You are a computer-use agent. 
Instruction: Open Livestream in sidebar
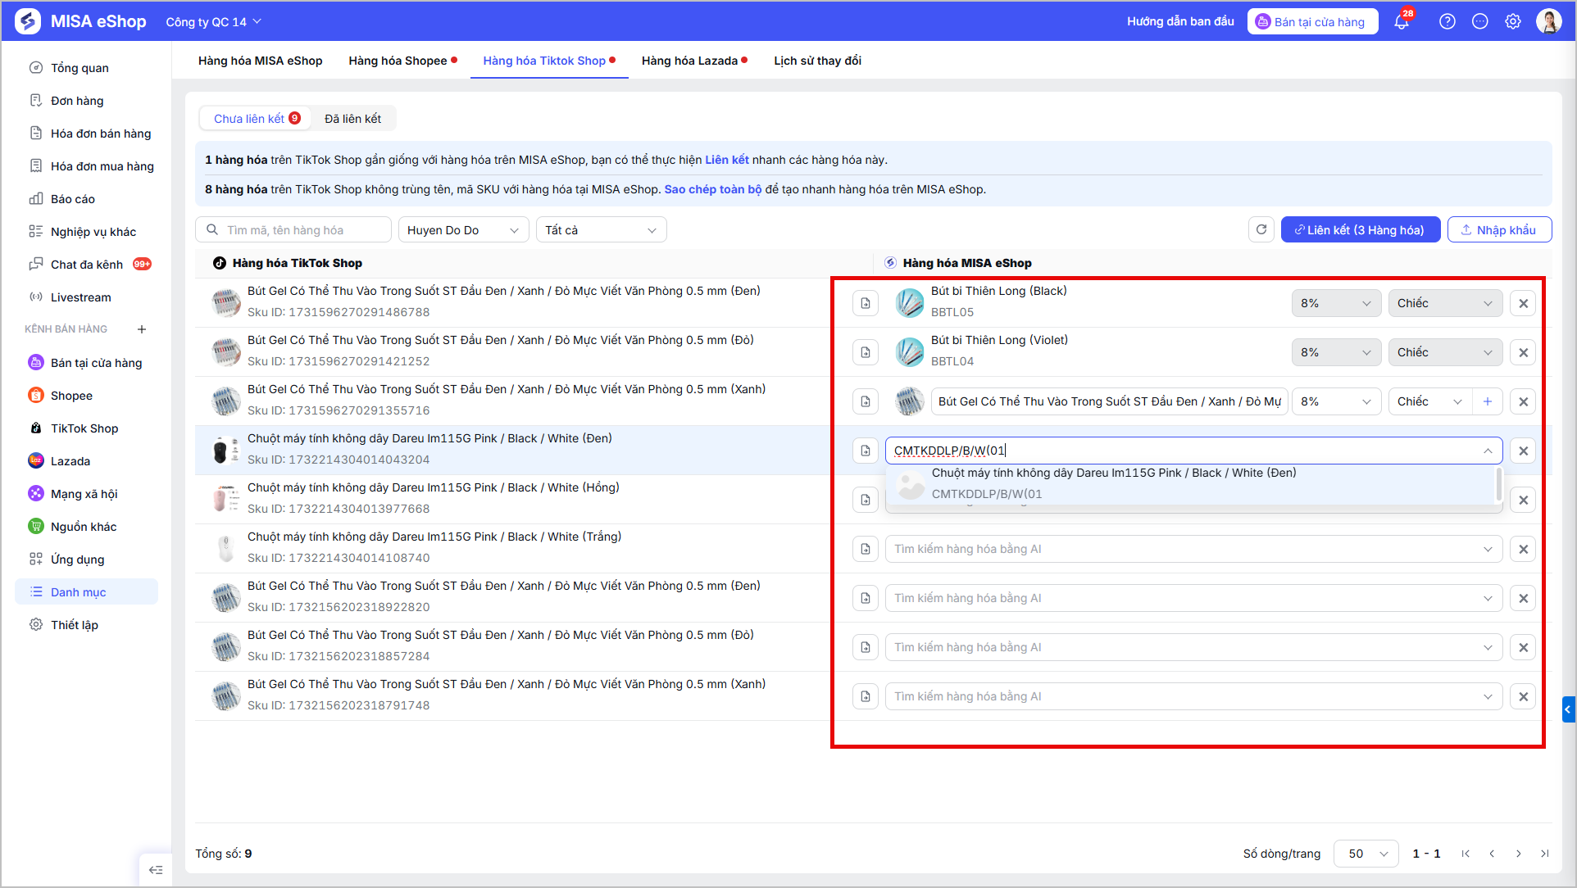[80, 297]
